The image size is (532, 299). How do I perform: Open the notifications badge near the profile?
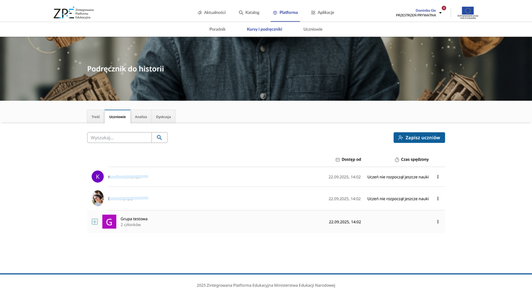coord(443,8)
